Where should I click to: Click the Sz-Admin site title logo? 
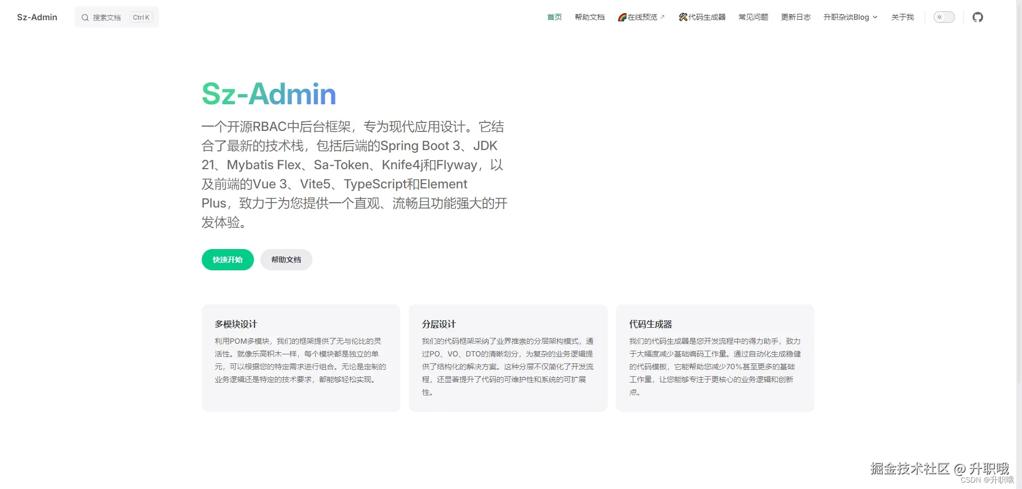point(37,17)
